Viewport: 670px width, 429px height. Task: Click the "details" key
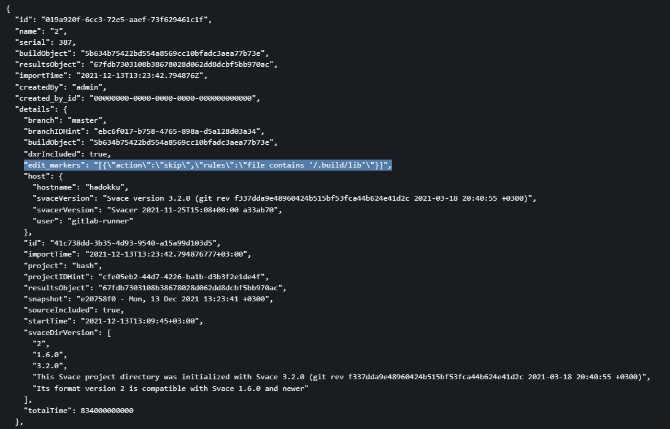tap(35, 109)
